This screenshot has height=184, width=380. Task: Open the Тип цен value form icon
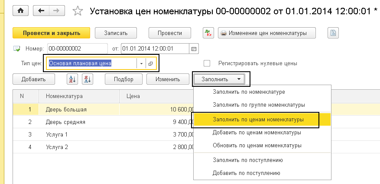[150, 63]
